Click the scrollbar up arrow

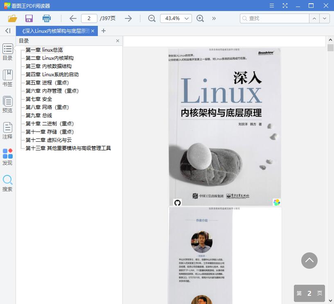pyautogui.click(x=330, y=40)
